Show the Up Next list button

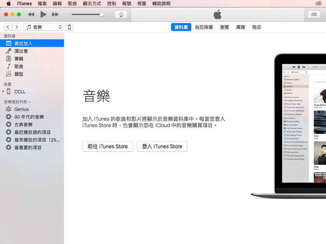pos(314,14)
